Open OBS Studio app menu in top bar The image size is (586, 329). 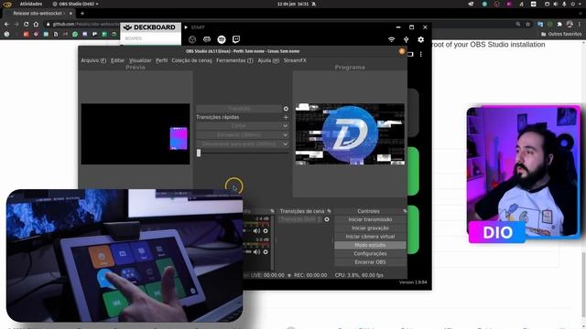pyautogui.click(x=76, y=4)
